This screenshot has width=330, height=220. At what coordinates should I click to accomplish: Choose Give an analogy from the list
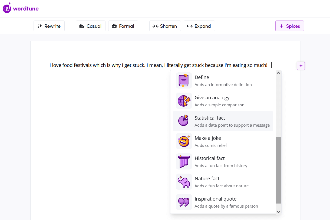click(223, 101)
